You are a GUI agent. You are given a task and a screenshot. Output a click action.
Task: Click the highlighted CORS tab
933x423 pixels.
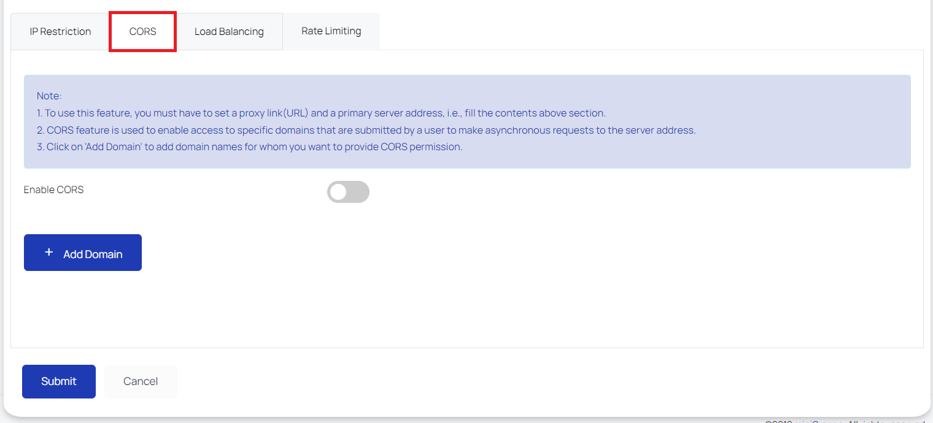(x=142, y=31)
